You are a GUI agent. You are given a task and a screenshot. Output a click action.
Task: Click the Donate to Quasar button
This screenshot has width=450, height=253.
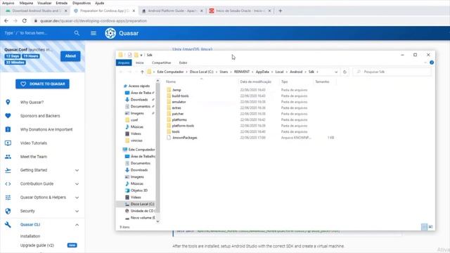click(42, 84)
